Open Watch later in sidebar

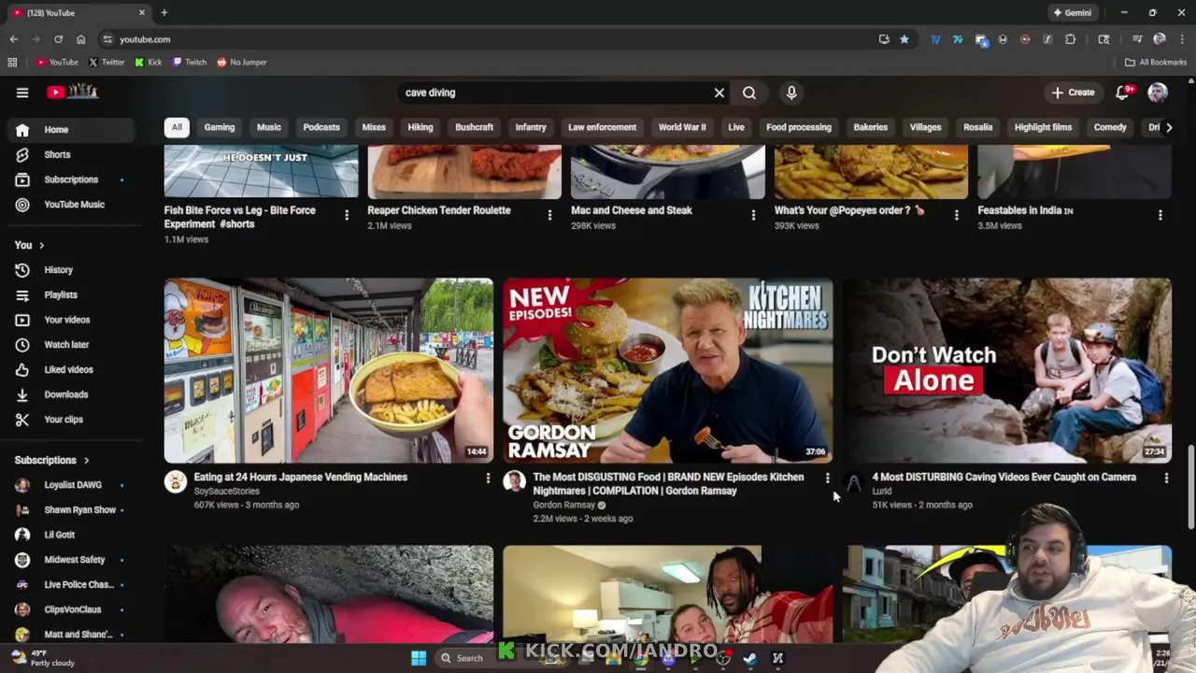(70, 345)
